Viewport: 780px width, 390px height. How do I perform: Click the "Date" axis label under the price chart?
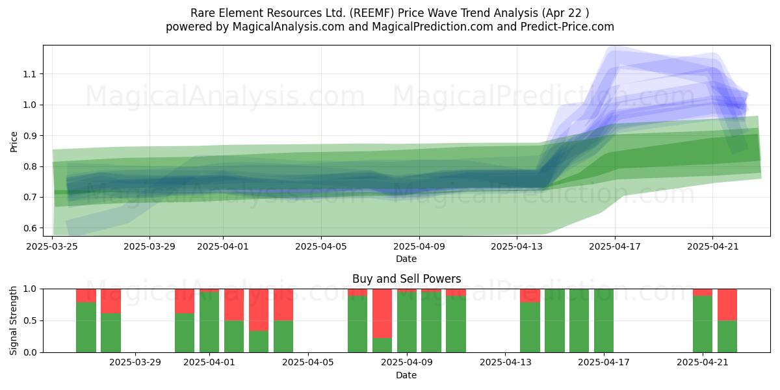[x=406, y=259]
